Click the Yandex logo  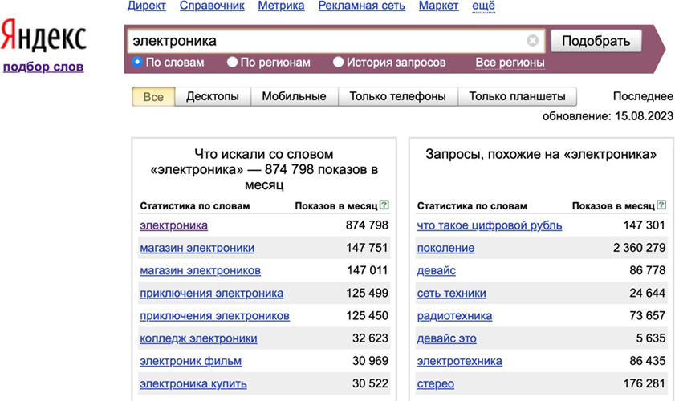click(x=43, y=38)
